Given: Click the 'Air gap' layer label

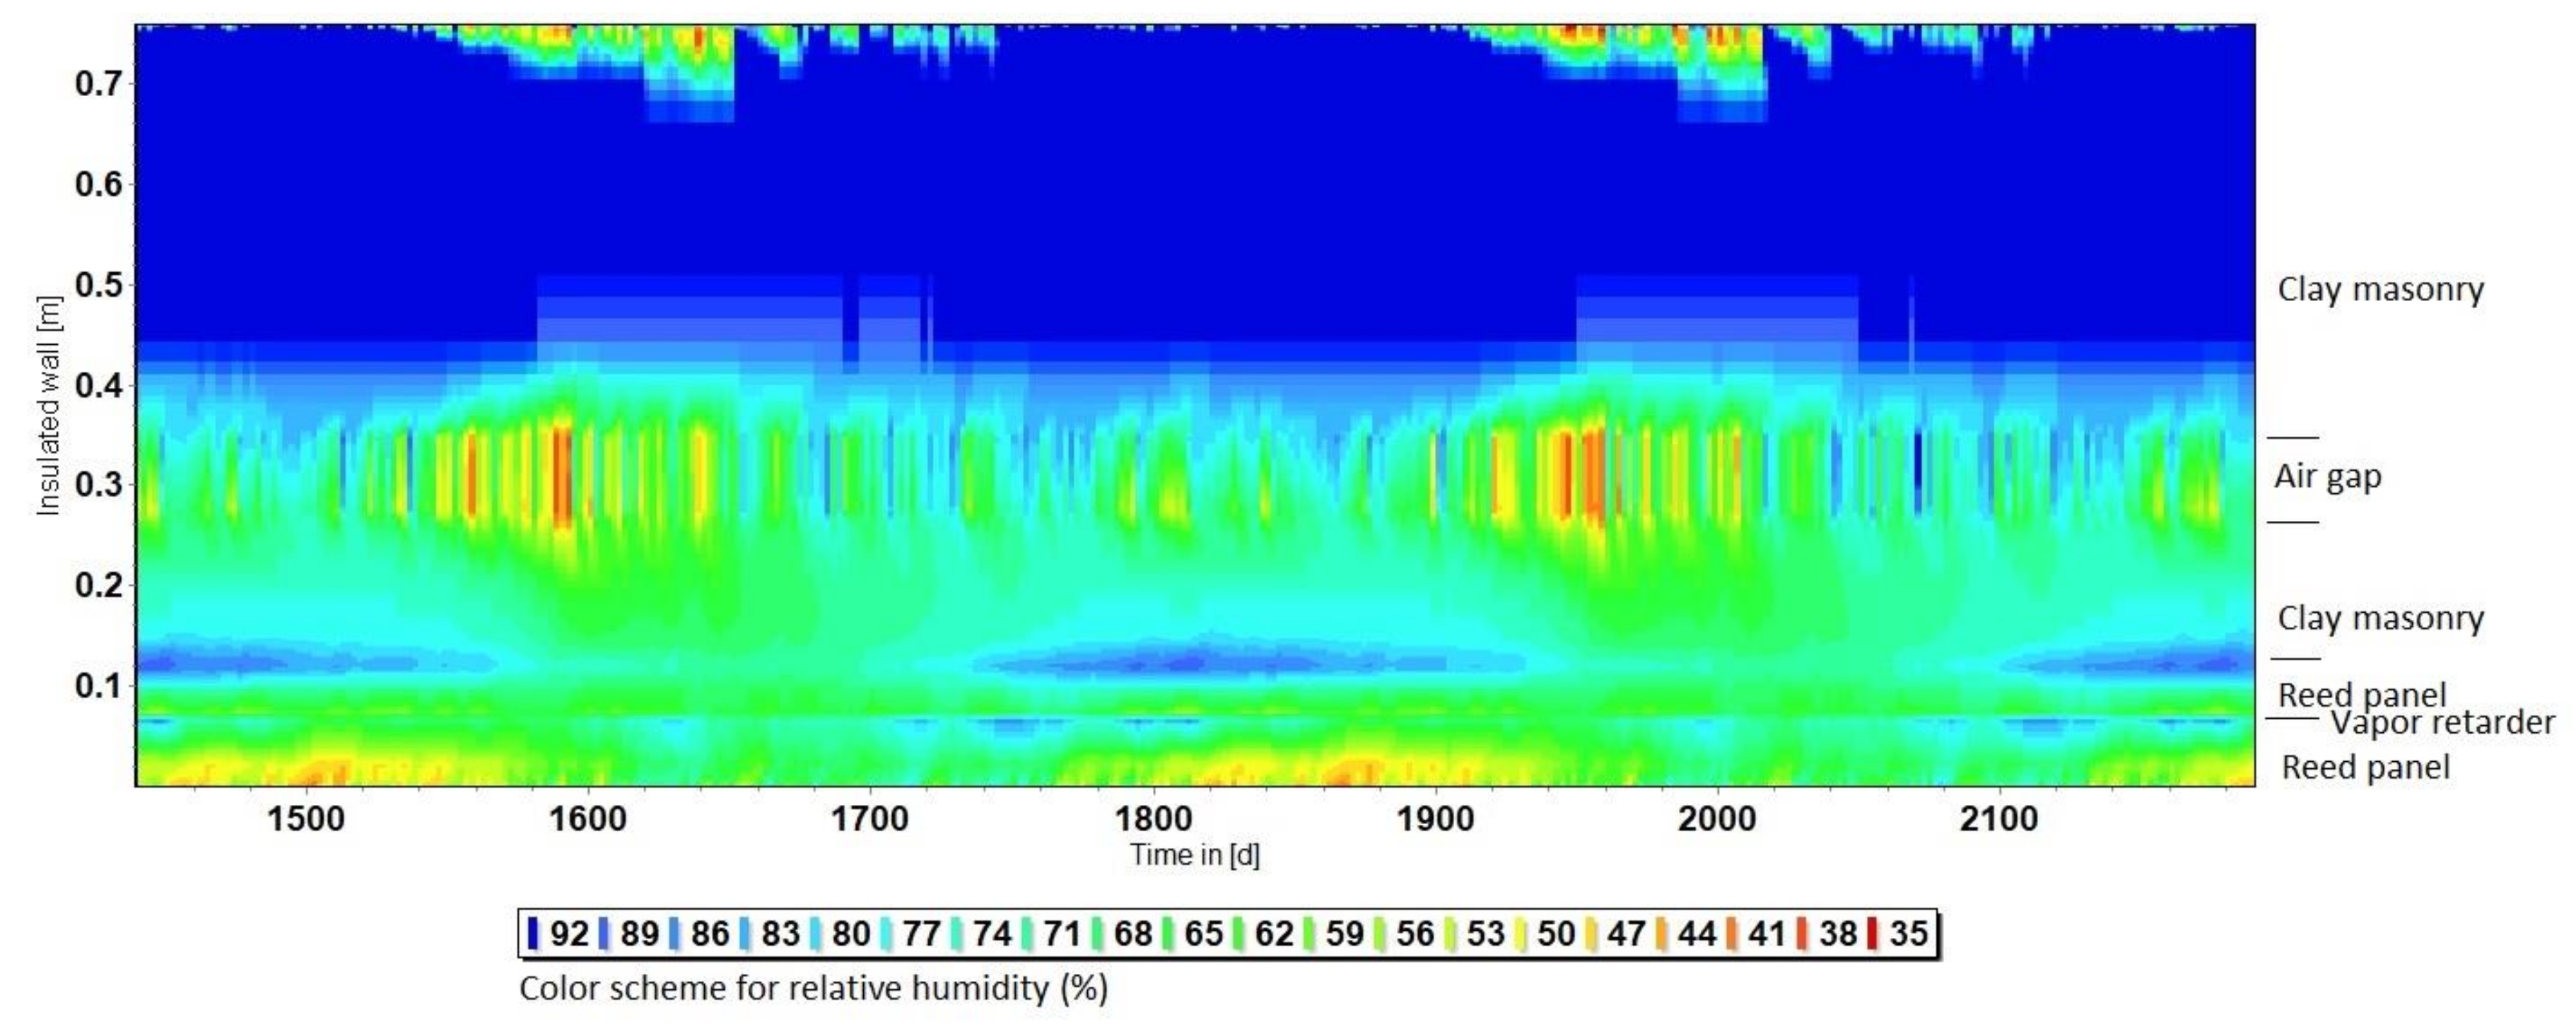Looking at the screenshot, I should [x=2327, y=477].
